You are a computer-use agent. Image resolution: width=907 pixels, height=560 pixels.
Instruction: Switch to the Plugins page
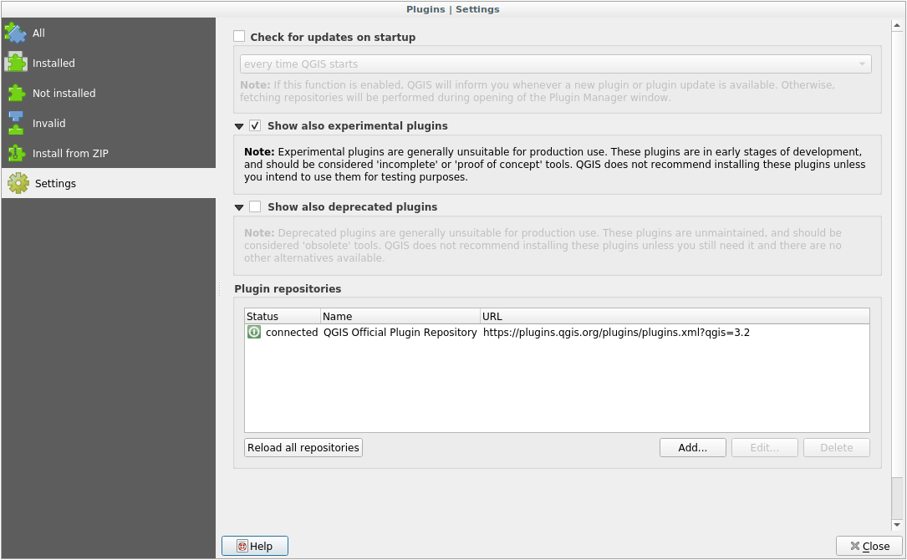[425, 9]
